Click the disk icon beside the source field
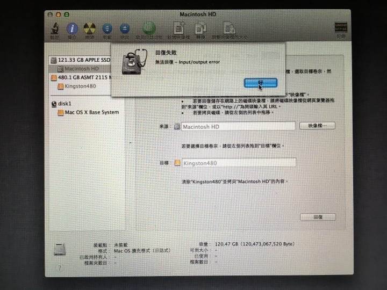 (x=177, y=127)
